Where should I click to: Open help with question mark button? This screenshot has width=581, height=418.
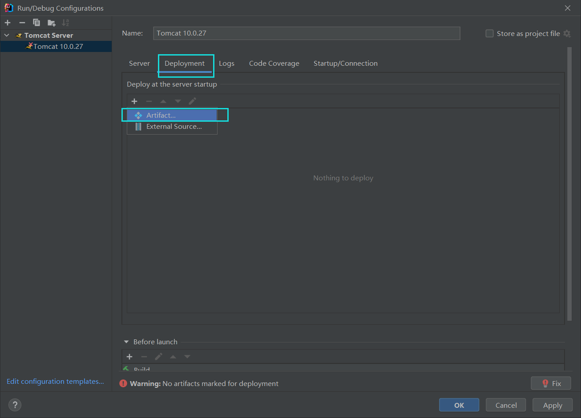[15, 405]
